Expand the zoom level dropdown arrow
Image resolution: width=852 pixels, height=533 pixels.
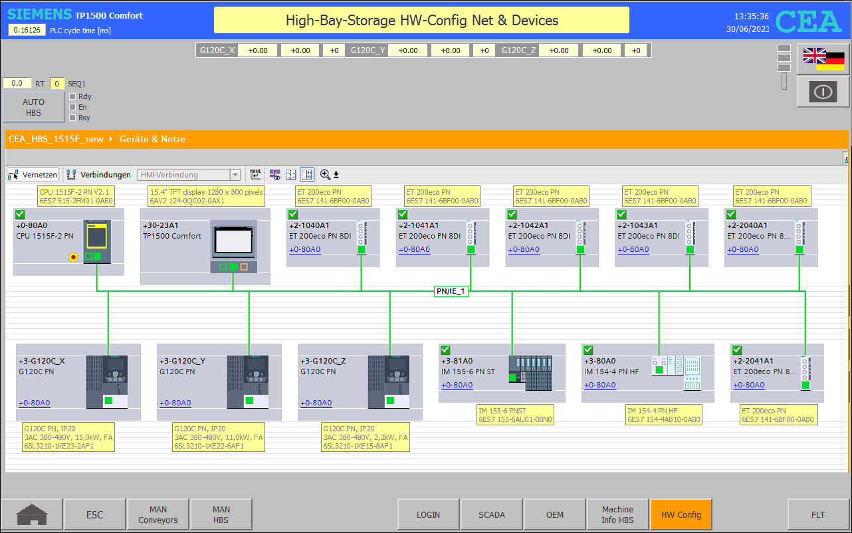click(x=336, y=175)
